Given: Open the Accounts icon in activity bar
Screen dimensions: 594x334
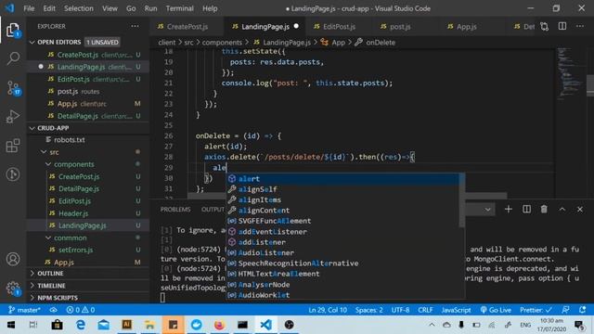Looking at the screenshot, I should coord(13,259).
